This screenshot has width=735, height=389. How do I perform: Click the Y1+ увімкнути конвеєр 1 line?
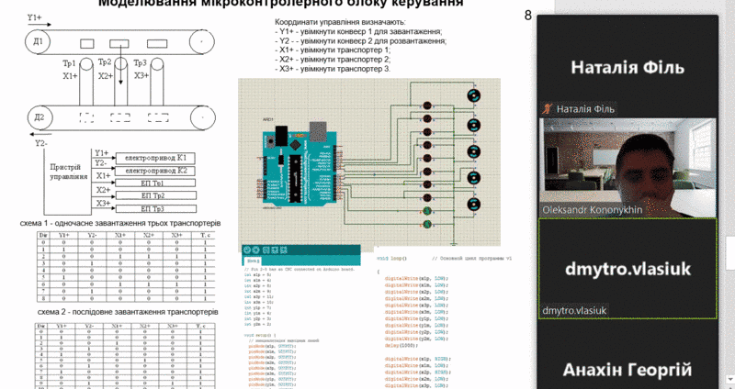[358, 32]
